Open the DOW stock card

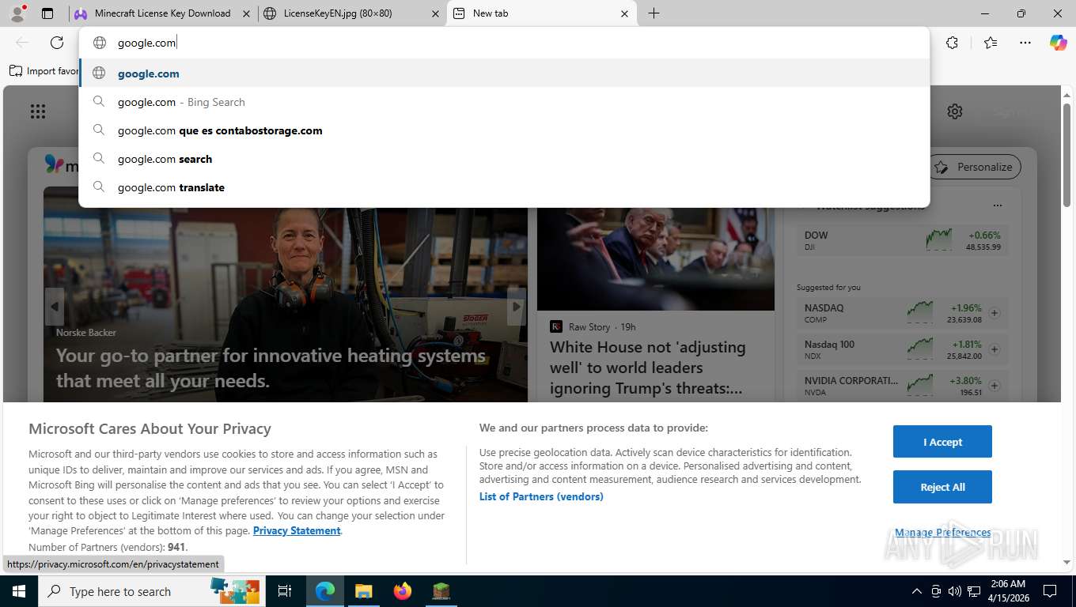point(902,240)
